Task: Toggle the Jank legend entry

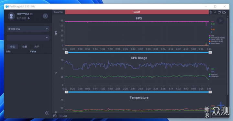Action: 216,39
